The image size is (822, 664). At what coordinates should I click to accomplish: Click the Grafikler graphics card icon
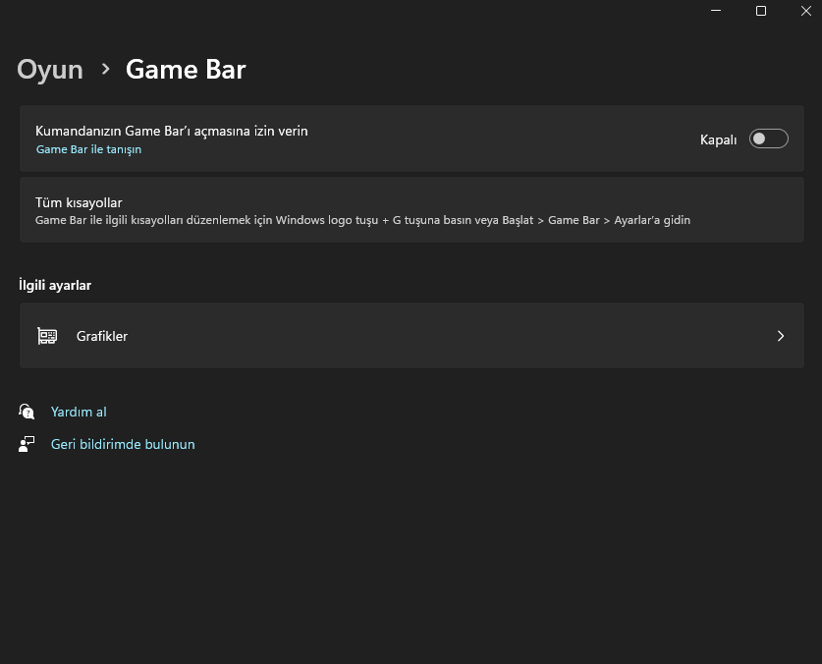click(47, 336)
